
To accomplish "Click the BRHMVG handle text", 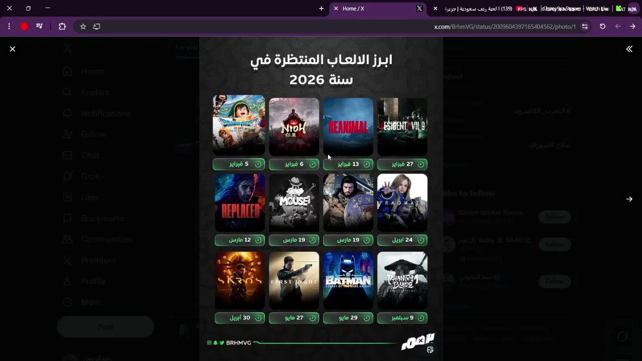I will (238, 343).
